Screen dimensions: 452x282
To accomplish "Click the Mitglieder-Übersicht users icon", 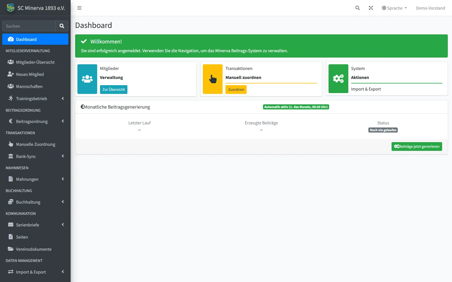I will tap(11, 62).
